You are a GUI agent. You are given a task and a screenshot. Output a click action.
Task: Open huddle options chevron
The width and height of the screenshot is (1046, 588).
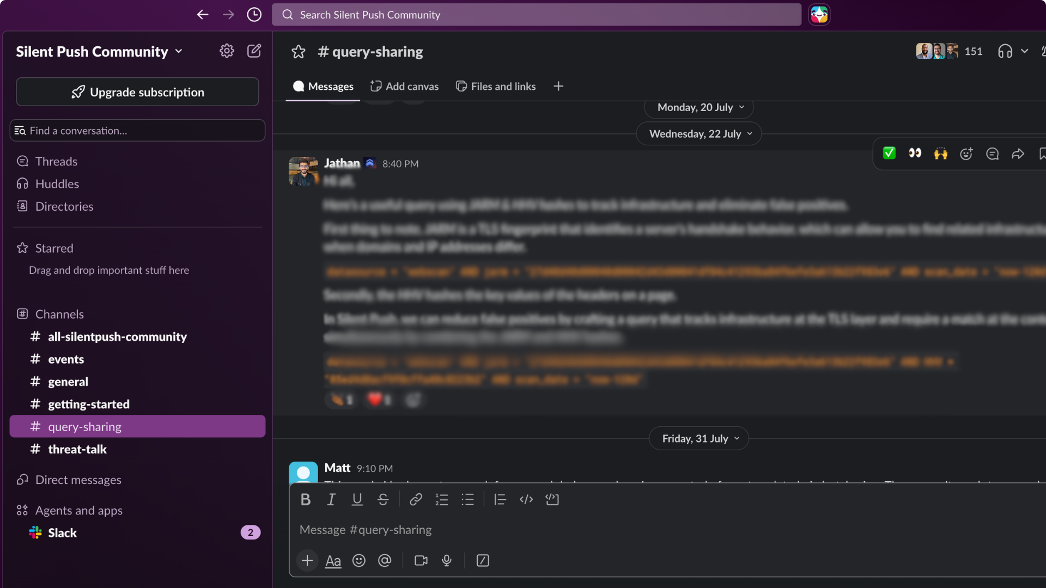point(1025,51)
